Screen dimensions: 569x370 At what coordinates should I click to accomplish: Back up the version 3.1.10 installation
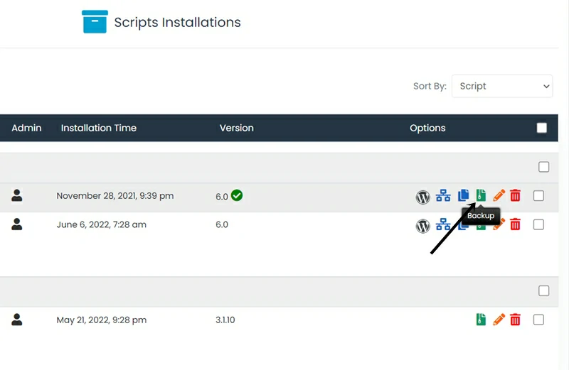[481, 320]
